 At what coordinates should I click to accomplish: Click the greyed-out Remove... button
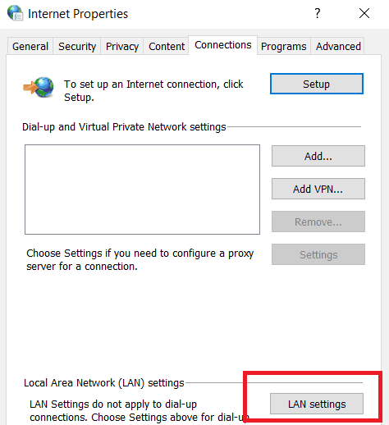[x=318, y=222]
